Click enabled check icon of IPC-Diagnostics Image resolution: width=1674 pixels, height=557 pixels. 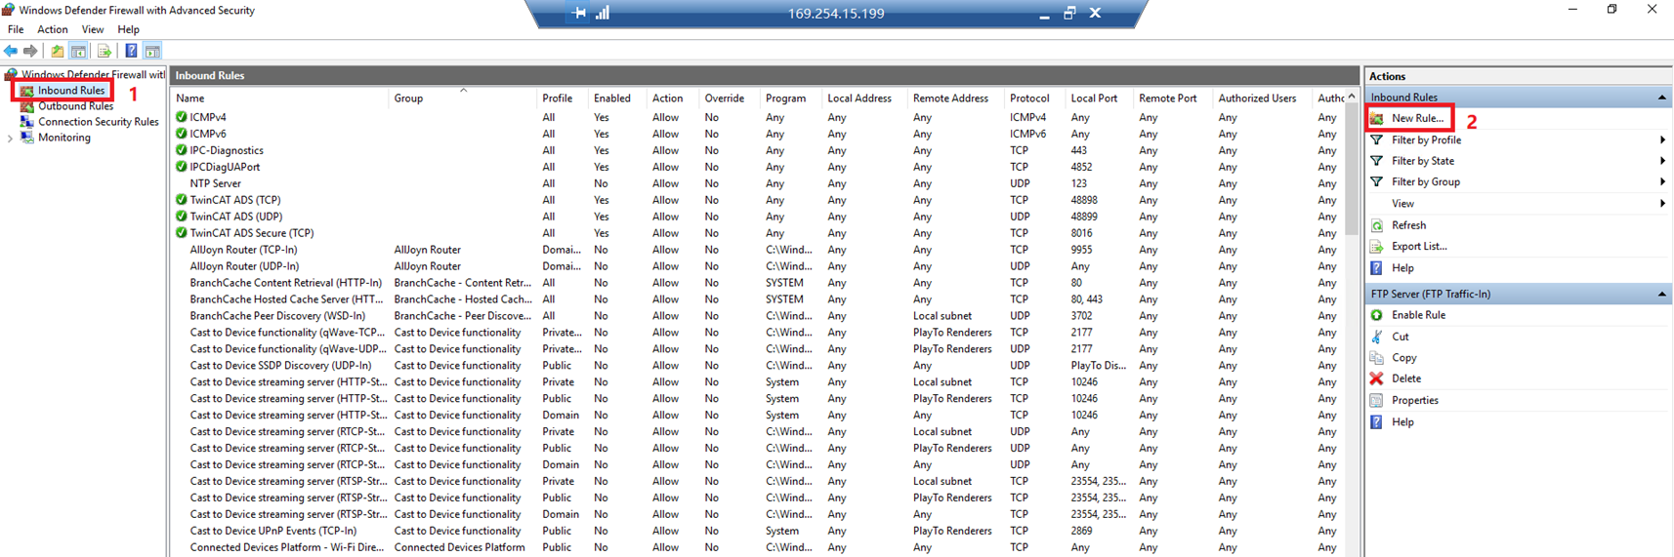181,150
